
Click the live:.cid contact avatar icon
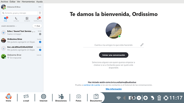click(3, 49)
